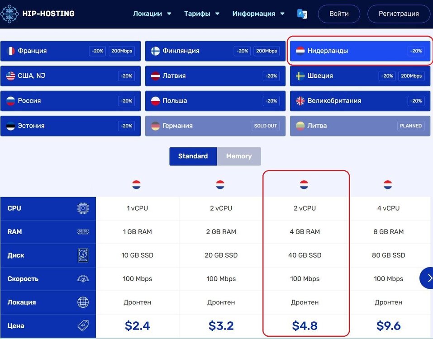This screenshot has height=339, width=433.
Task: Click the 4 vCPU cell
Action: [388, 208]
